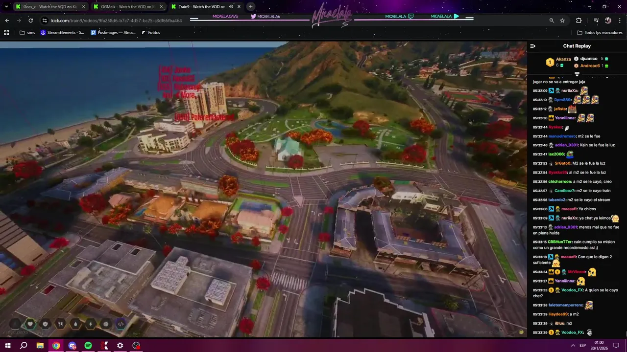Zoom icon in address bar
Screen dimensions: 627x352
click(x=552, y=21)
